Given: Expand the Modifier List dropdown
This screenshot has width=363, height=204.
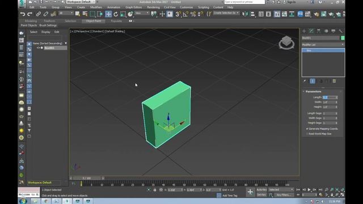Looking at the screenshot, I should (x=323, y=45).
